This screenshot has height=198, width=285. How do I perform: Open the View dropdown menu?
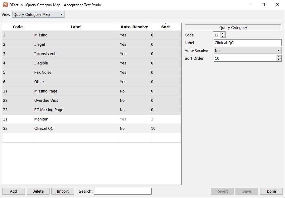[38, 15]
